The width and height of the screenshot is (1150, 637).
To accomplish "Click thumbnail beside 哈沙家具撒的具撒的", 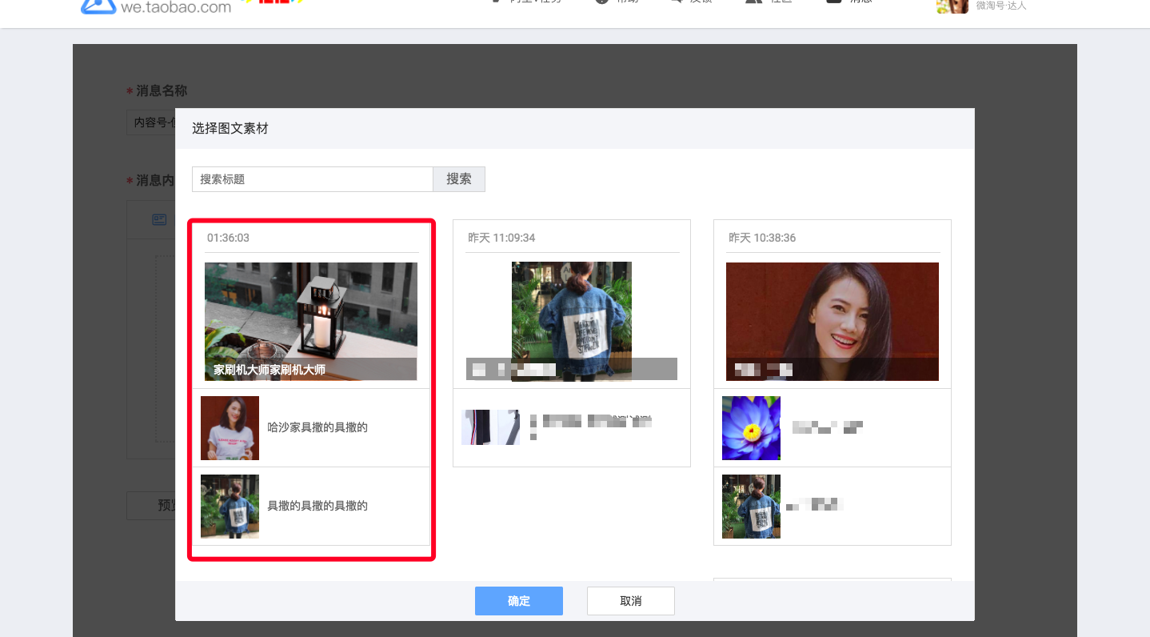I will tap(230, 428).
